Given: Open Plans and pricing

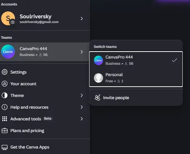Looking at the screenshot, I should 45,131.
